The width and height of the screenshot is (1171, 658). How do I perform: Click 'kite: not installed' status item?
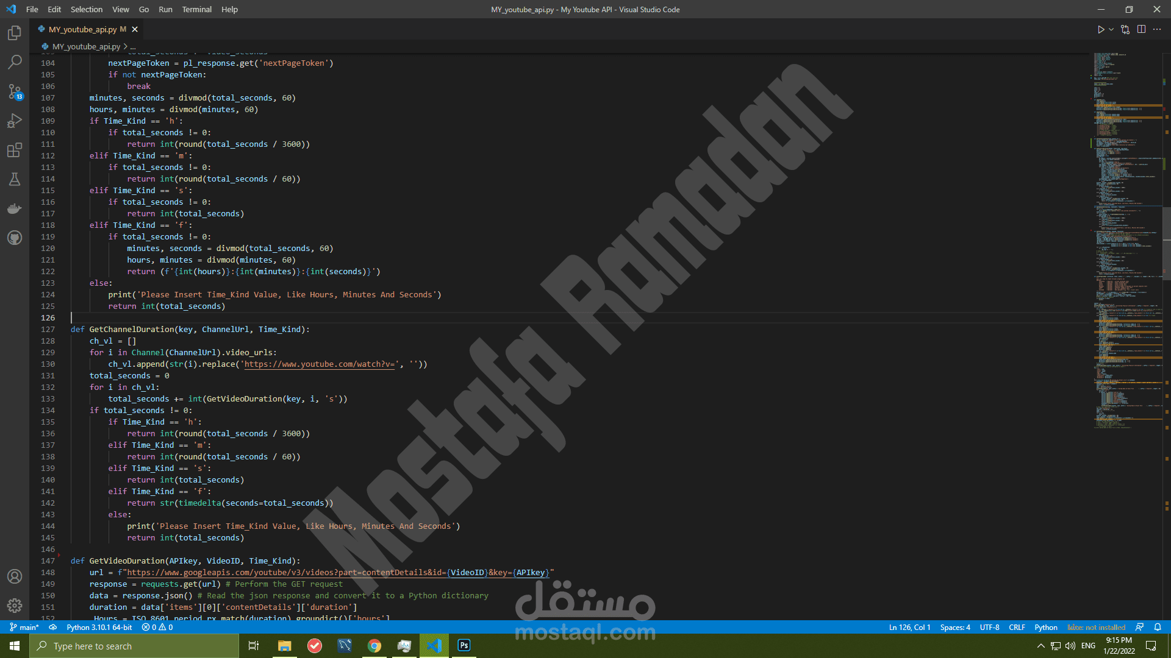pos(1096,627)
